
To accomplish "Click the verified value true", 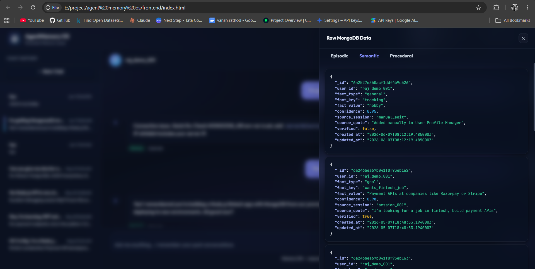I will 367,217.
